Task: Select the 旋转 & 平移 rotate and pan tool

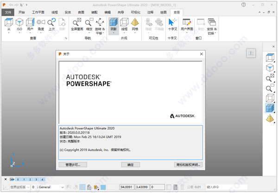Action: pyautogui.click(x=100, y=22)
